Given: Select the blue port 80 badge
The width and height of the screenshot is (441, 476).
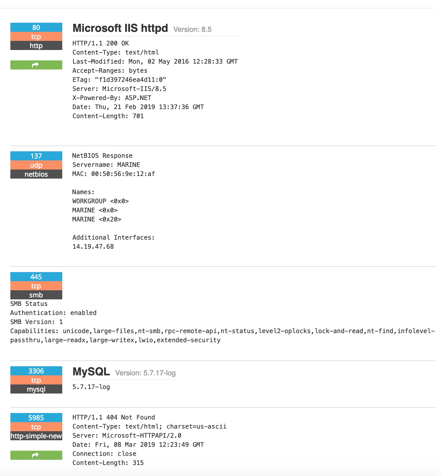Looking at the screenshot, I should (x=36, y=27).
